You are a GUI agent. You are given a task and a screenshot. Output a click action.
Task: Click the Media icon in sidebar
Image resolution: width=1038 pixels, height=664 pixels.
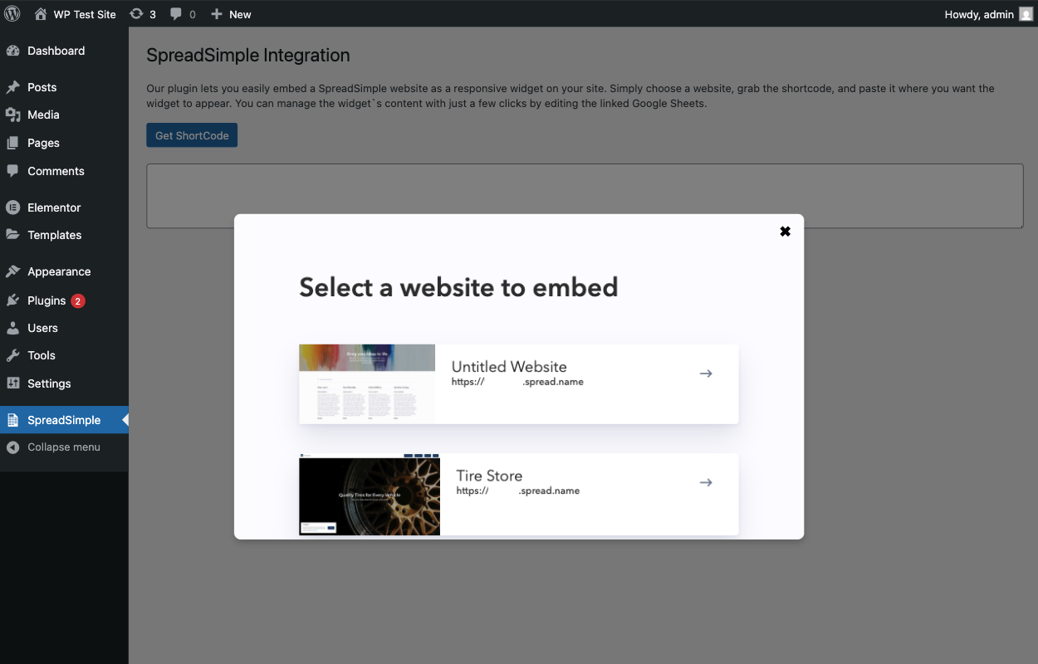click(x=12, y=115)
